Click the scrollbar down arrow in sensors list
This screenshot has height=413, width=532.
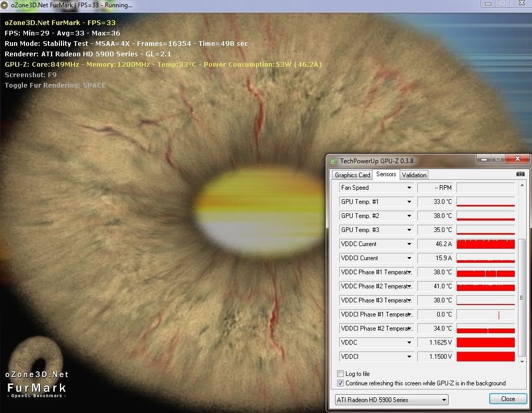coord(522,361)
